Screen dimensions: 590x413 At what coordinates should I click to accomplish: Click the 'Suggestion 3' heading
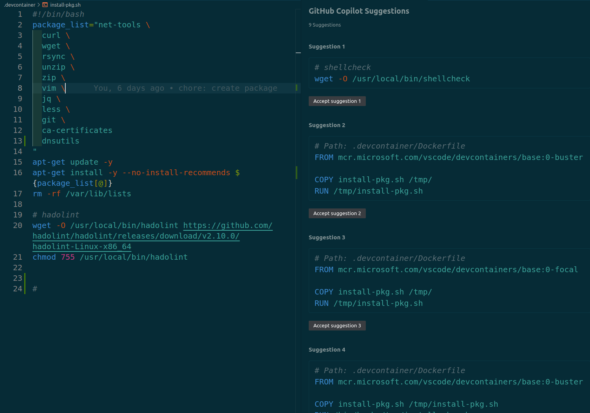coord(327,237)
